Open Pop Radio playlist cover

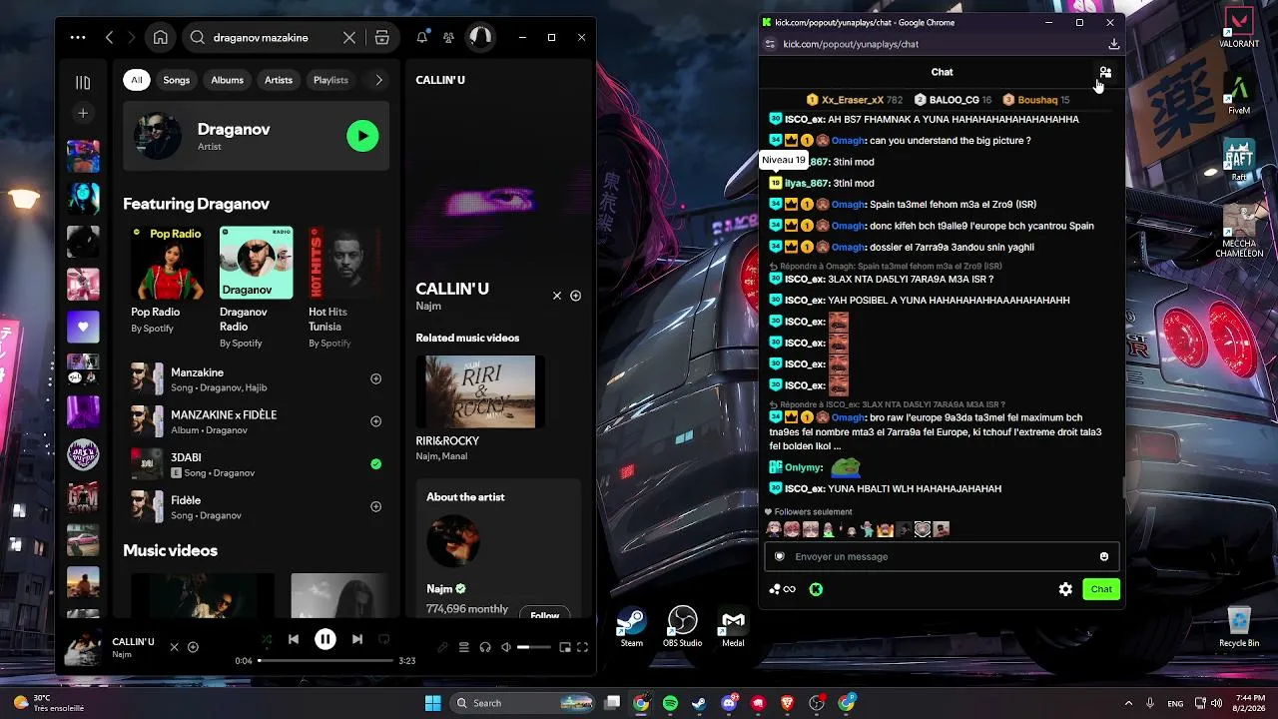167,263
